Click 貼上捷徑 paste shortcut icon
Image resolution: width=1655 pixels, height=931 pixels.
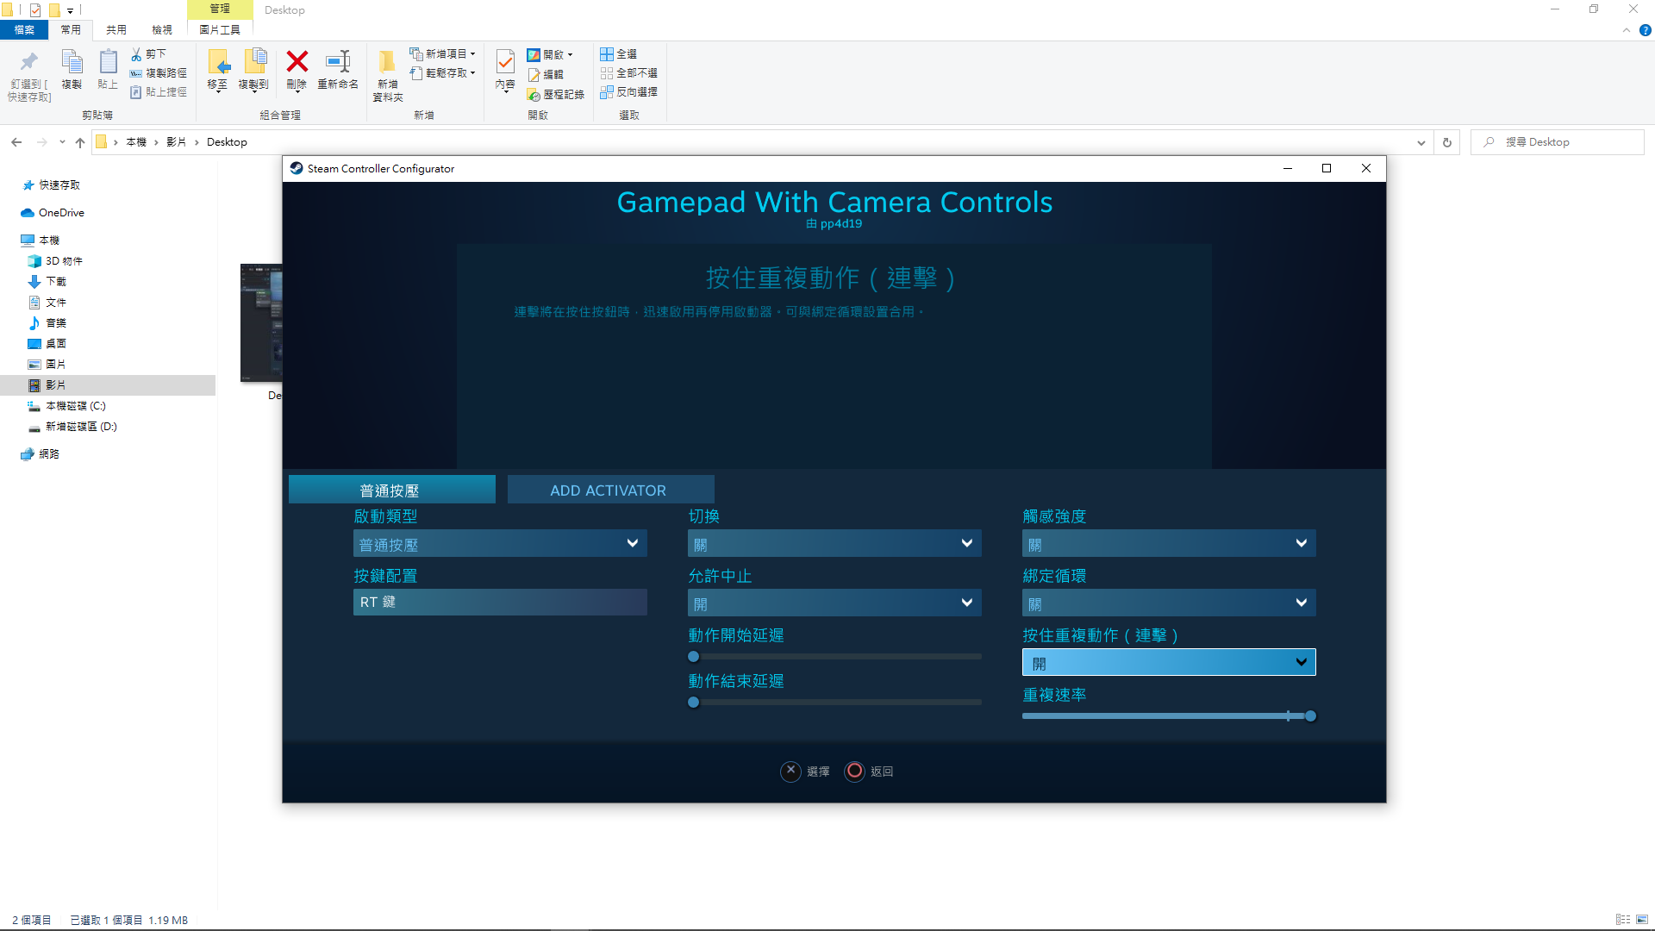[136, 92]
